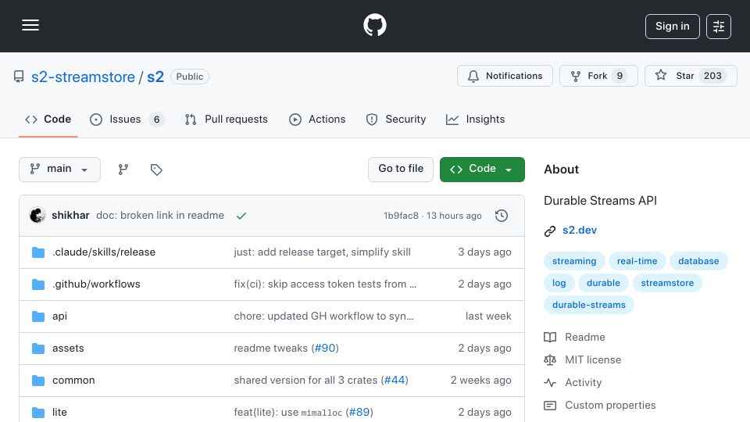
Task: Select the durable-streams topic tag
Action: [x=589, y=306]
